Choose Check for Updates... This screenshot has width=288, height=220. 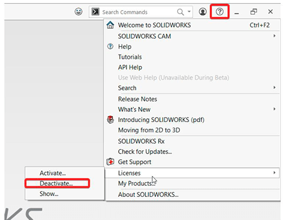click(x=192, y=151)
